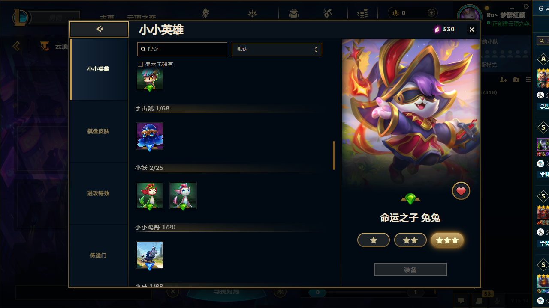Choose the one-star tier option

(374, 240)
